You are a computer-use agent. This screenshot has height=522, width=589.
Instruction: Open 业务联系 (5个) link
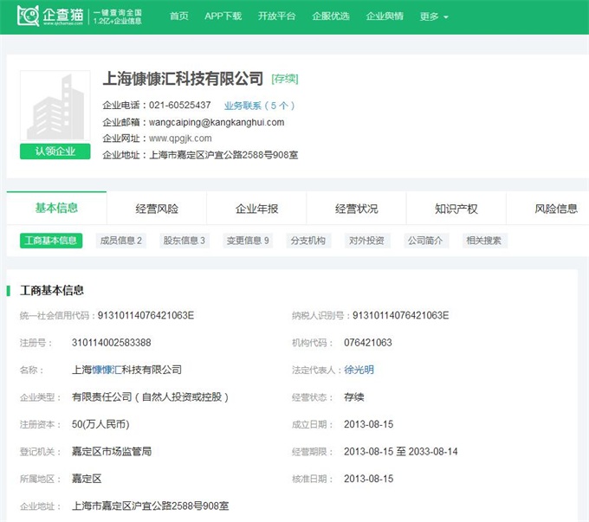(x=260, y=106)
